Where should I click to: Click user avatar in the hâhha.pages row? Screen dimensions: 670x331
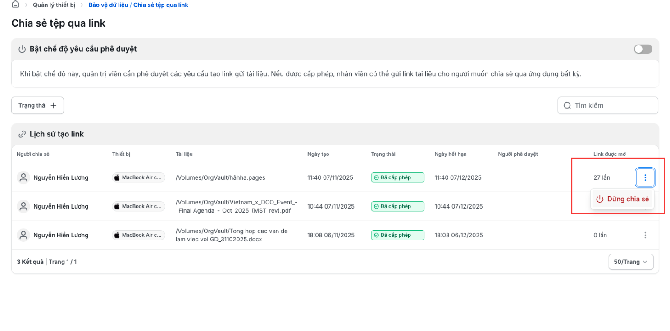pyautogui.click(x=23, y=177)
